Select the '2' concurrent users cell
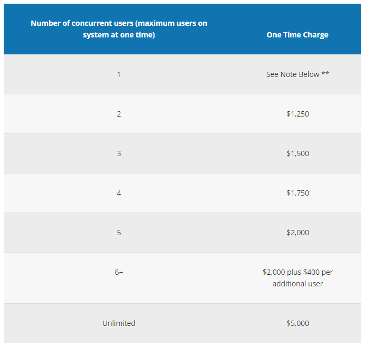365x347 pixels. click(119, 114)
